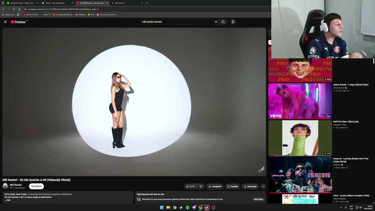The image size is (375, 211).
Task: Click hashtag #MiliRanieri in description
Action: 67,194
